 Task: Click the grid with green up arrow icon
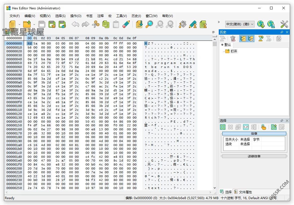coord(274,127)
